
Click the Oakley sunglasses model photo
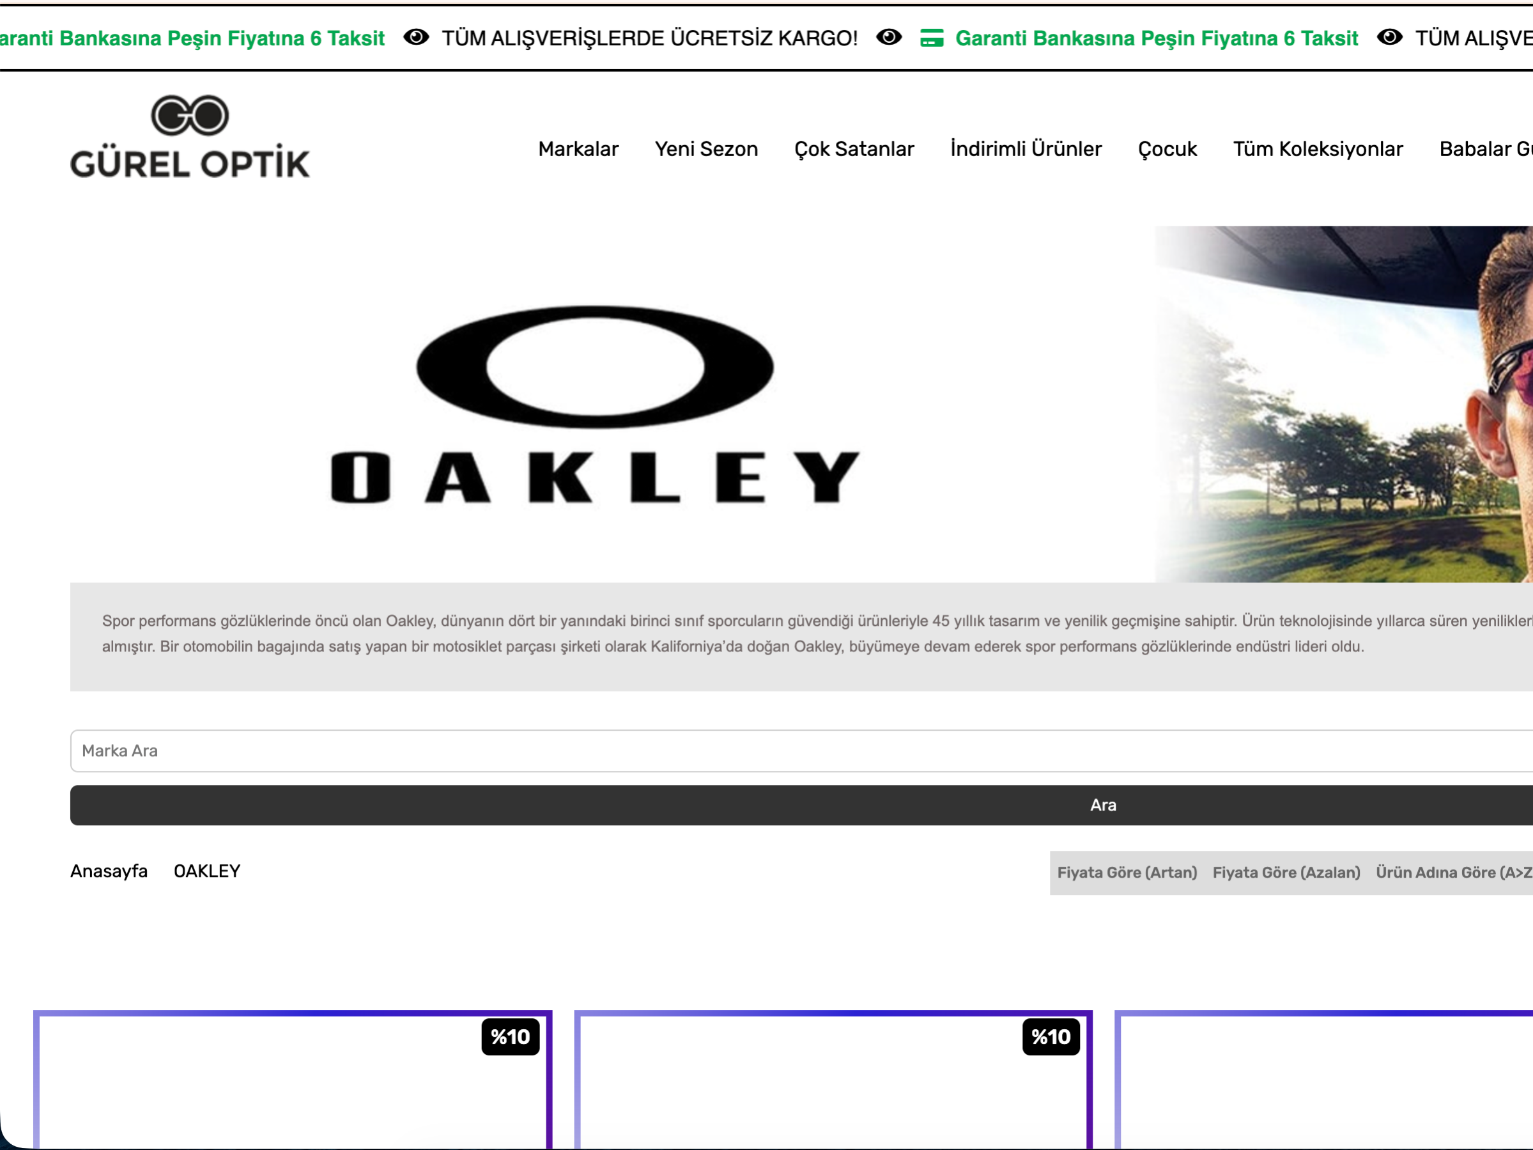click(x=1344, y=404)
